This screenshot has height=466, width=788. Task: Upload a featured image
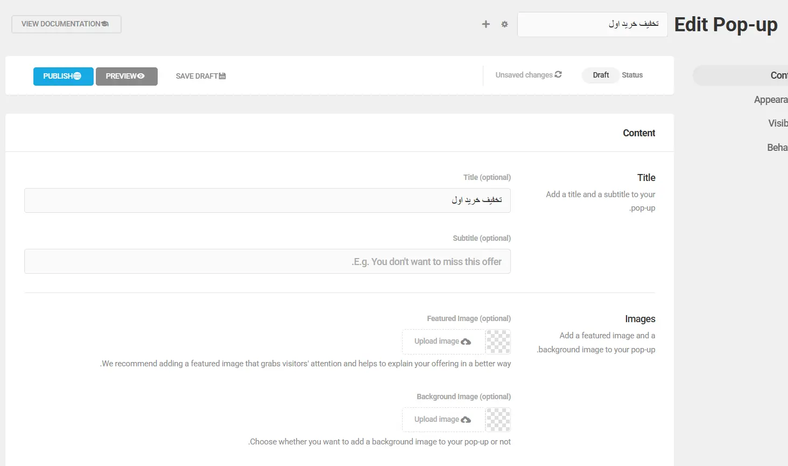[444, 342]
